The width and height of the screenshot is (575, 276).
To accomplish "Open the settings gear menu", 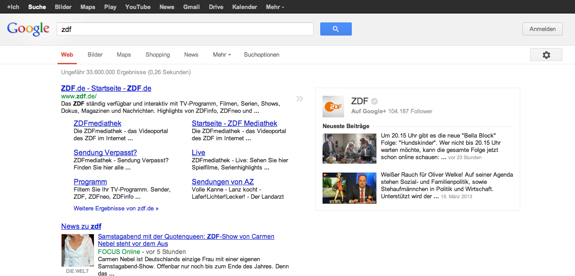I will tap(546, 55).
